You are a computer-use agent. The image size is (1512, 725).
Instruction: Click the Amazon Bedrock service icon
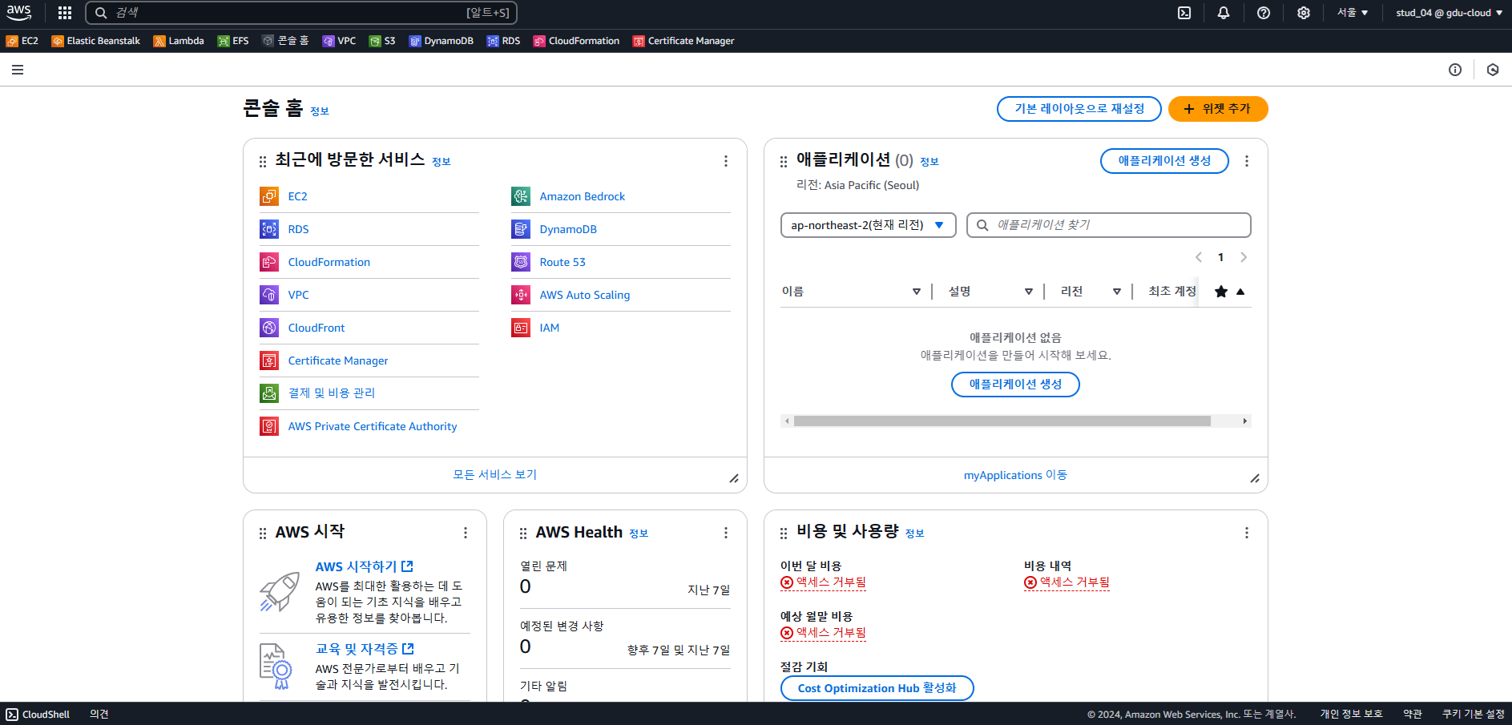click(x=521, y=196)
